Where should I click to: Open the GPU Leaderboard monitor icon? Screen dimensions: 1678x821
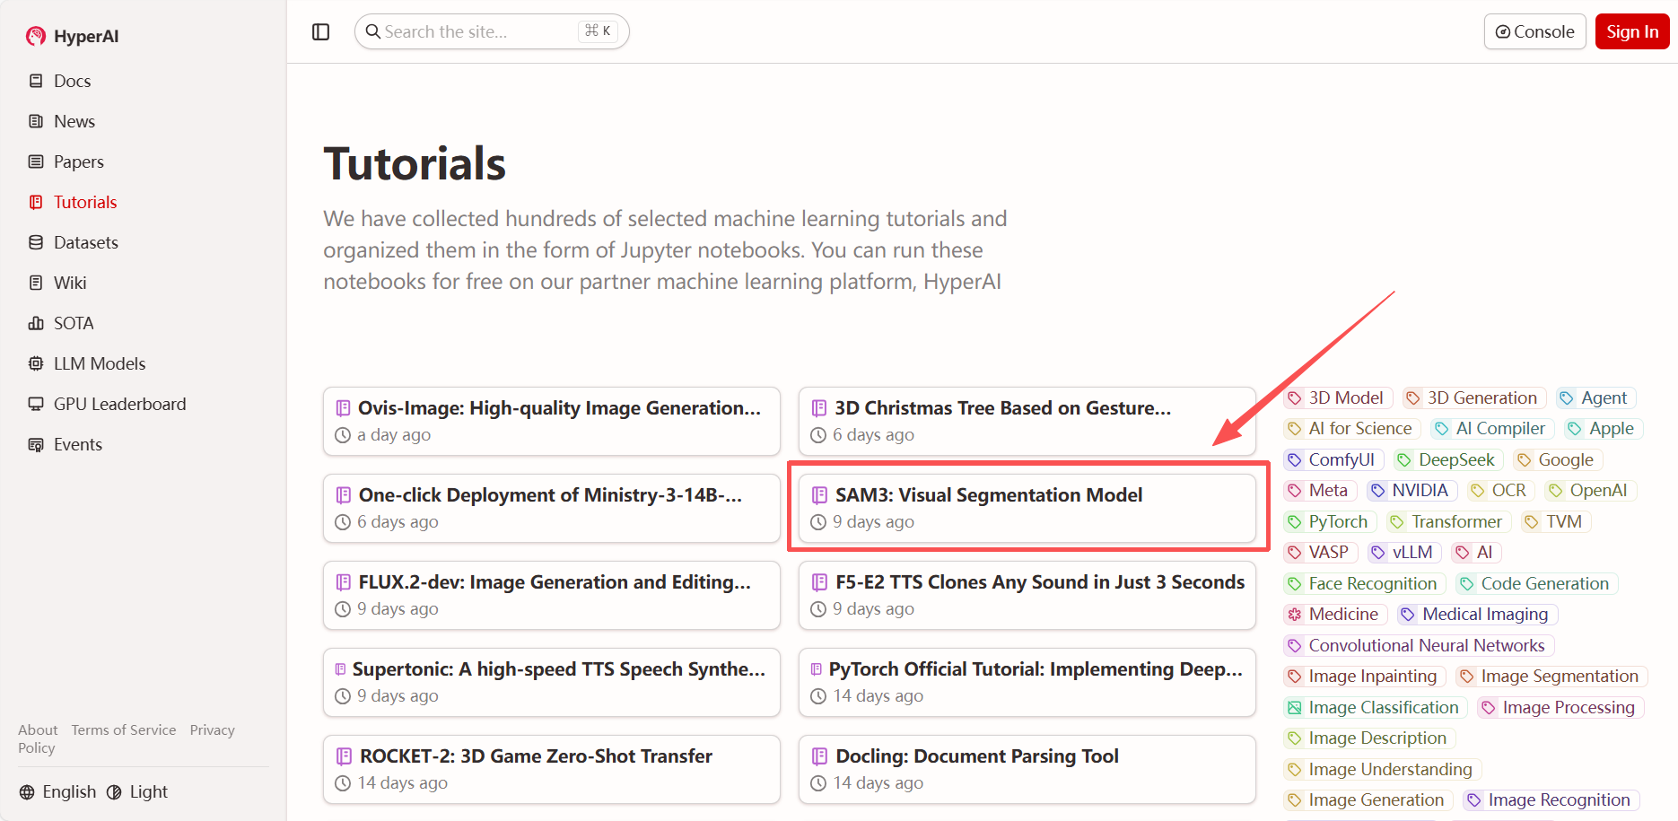pos(36,404)
